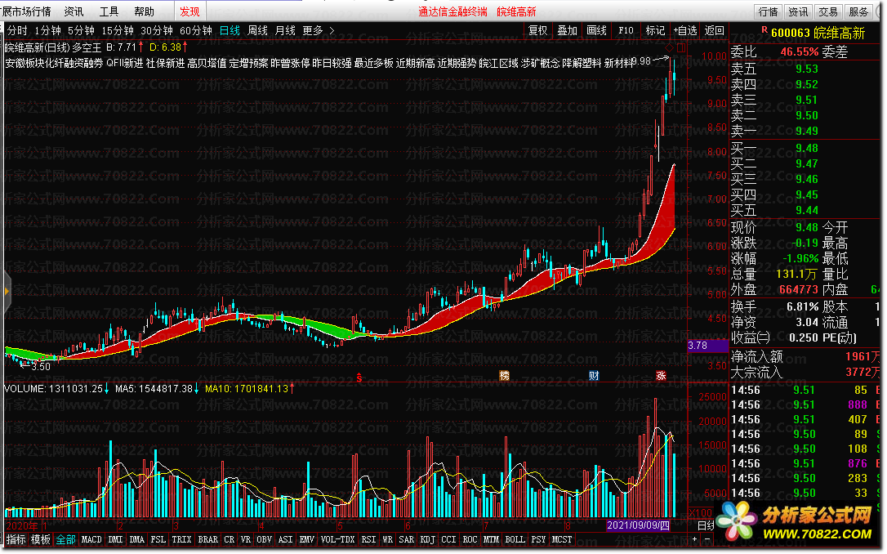This screenshot has height=554, width=887.
Task: Click the 资讯 button at top right
Action: pyautogui.click(x=798, y=11)
